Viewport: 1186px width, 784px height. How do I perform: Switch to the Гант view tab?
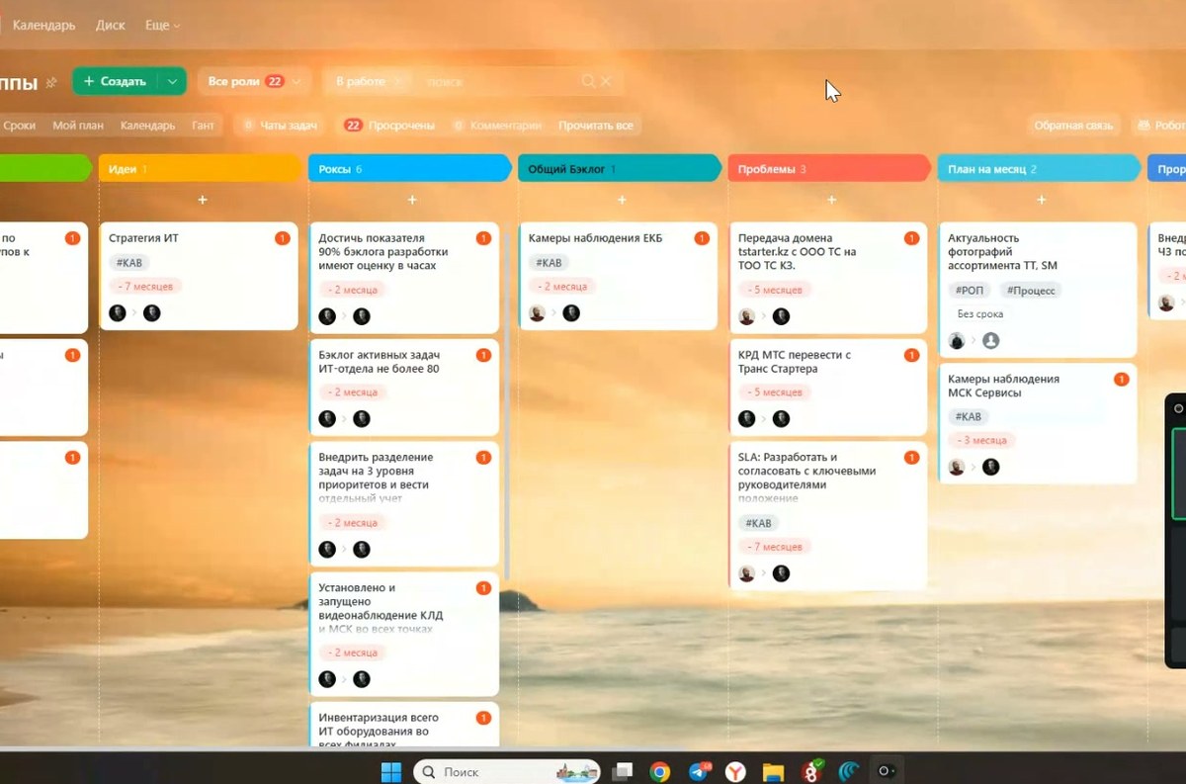click(203, 126)
